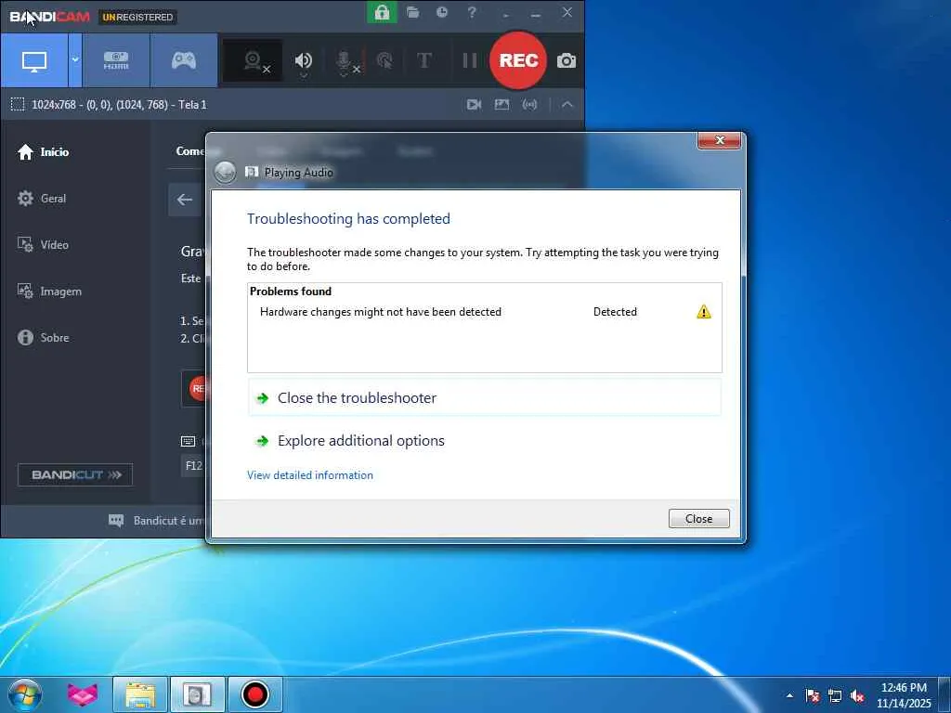This screenshot has height=713, width=951.
Task: Open output folder icon in Bandicam
Action: click(413, 12)
